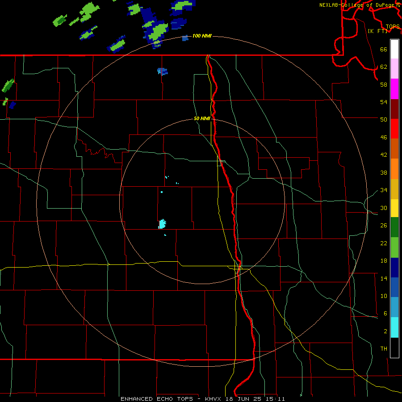402x402 pixels.
Task: Click the largest cyan echo inside 50 NMI ring
Action: [x=162, y=224]
